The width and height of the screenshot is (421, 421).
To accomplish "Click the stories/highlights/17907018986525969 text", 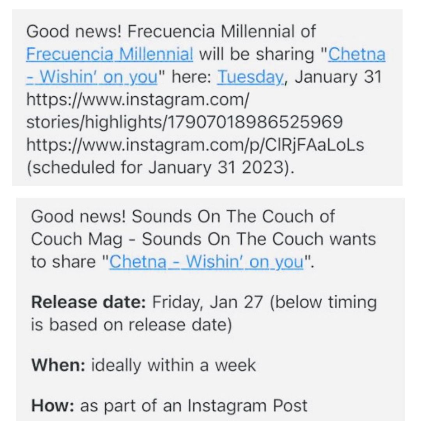I will [x=184, y=122].
